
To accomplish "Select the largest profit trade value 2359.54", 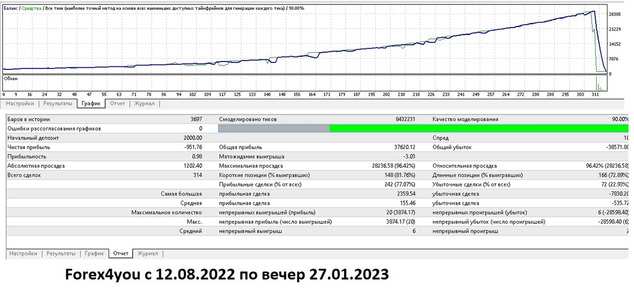I will click(406, 194).
